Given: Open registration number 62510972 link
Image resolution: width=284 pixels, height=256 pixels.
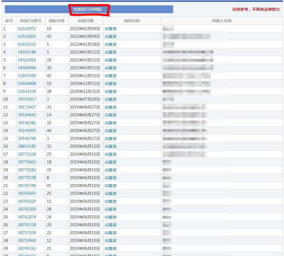Looking at the screenshot, I should 27,29.
